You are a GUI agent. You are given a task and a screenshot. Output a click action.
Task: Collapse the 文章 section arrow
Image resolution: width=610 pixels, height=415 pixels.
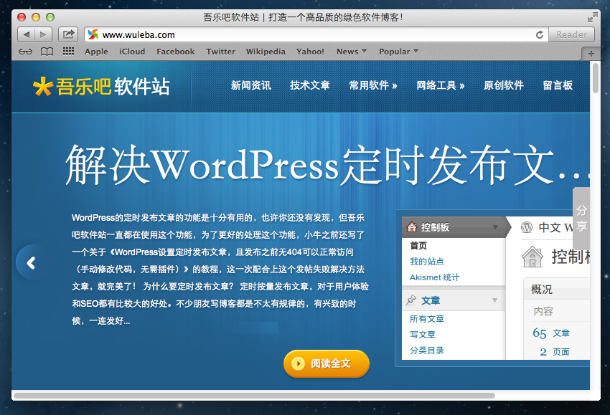click(x=494, y=300)
